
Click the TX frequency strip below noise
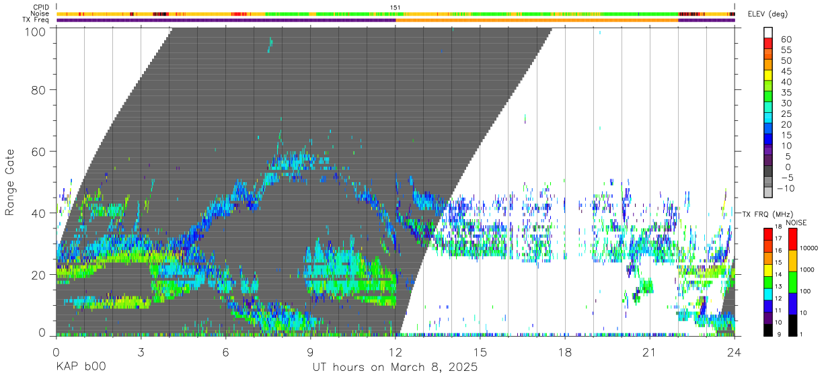[x=396, y=20]
